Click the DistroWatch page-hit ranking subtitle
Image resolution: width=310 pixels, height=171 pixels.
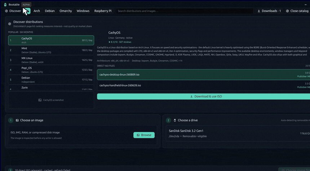click(53, 26)
